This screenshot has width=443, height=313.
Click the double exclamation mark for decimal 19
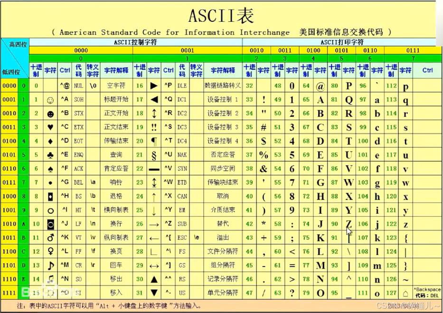[154, 127]
